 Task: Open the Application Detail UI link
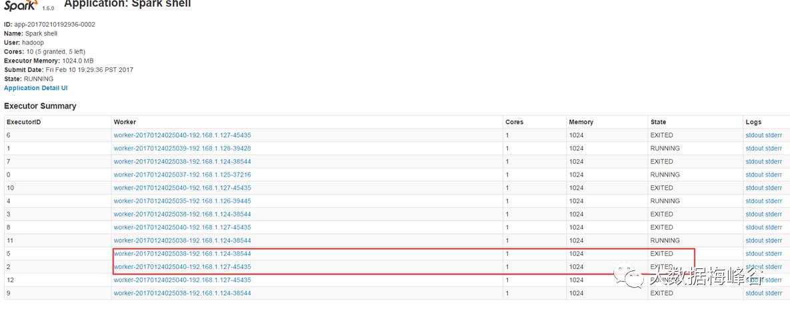pos(36,88)
